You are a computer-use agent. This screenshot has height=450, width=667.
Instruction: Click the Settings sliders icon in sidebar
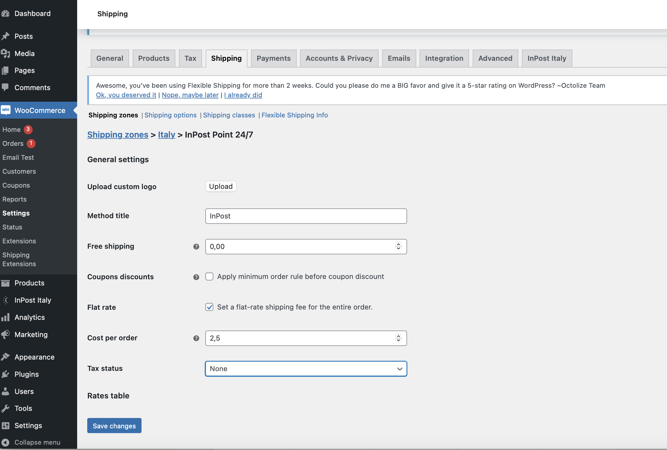pyautogui.click(x=5, y=426)
